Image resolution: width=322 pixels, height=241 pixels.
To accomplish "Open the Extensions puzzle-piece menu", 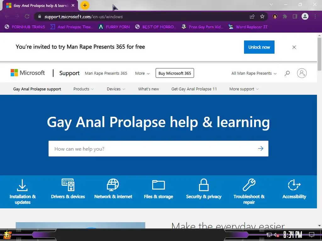I will click(x=285, y=16).
